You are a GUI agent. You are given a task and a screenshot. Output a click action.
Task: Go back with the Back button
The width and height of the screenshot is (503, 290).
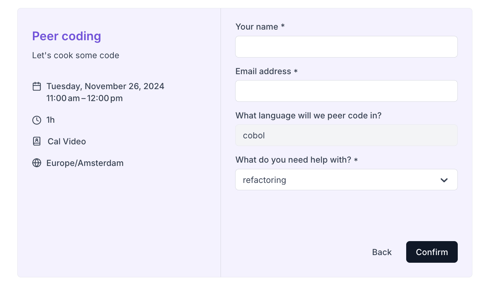click(382, 252)
